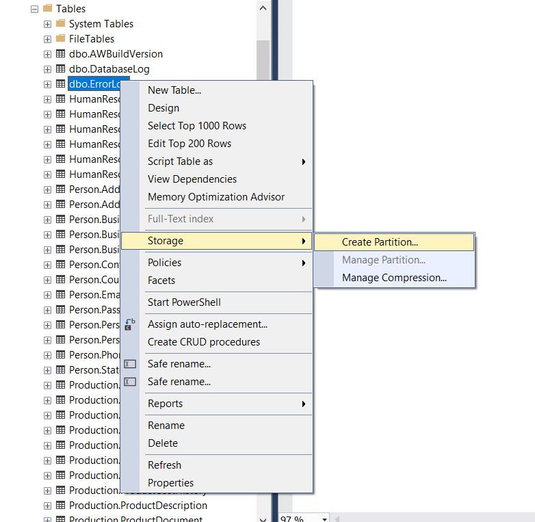Open the Reports submenu arrow
Image resolution: width=535 pixels, height=522 pixels.
303,404
